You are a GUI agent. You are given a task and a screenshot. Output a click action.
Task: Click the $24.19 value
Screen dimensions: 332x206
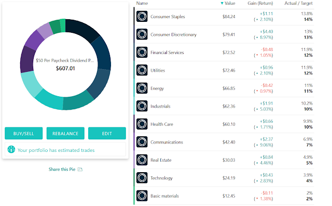(229, 178)
